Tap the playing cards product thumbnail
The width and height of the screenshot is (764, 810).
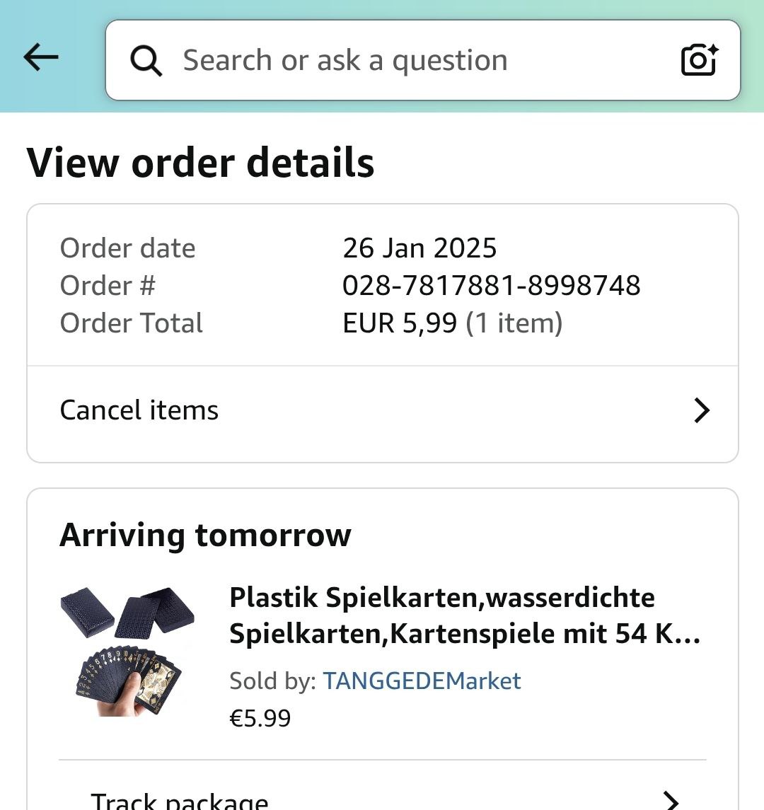(x=128, y=651)
